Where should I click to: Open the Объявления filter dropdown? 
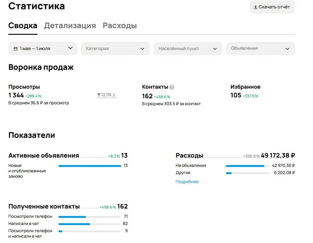pos(260,49)
